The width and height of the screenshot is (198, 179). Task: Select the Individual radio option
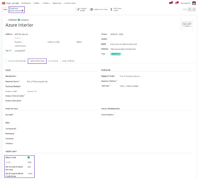click(x=7, y=20)
